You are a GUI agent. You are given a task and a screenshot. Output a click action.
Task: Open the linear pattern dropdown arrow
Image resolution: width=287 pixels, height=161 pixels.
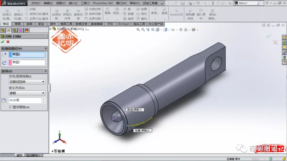(x=117, y=19)
